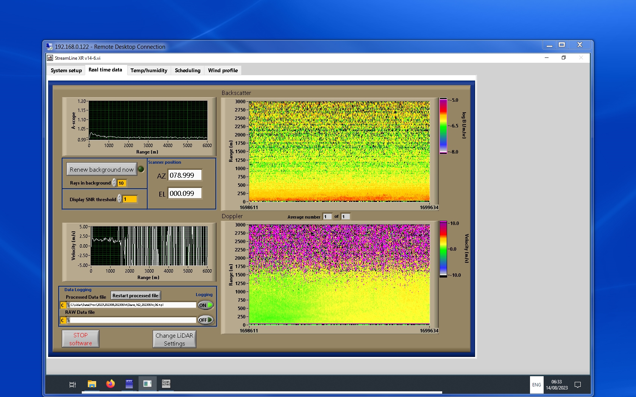Open Firefox from the remote taskbar
The height and width of the screenshot is (397, 636).
pos(110,384)
